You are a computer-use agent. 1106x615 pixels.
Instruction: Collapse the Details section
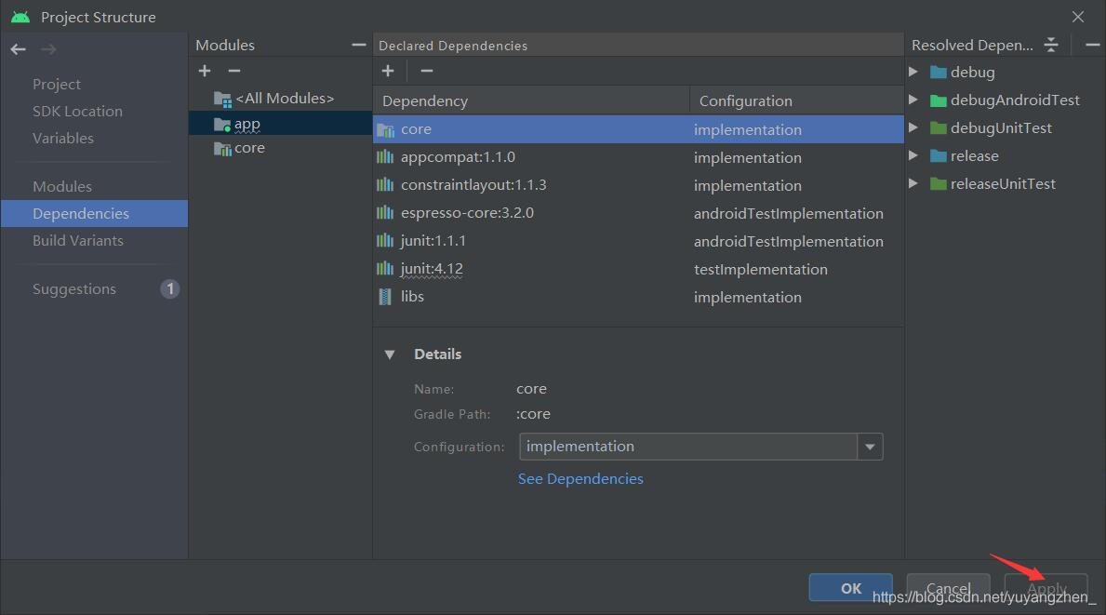pyautogui.click(x=390, y=354)
